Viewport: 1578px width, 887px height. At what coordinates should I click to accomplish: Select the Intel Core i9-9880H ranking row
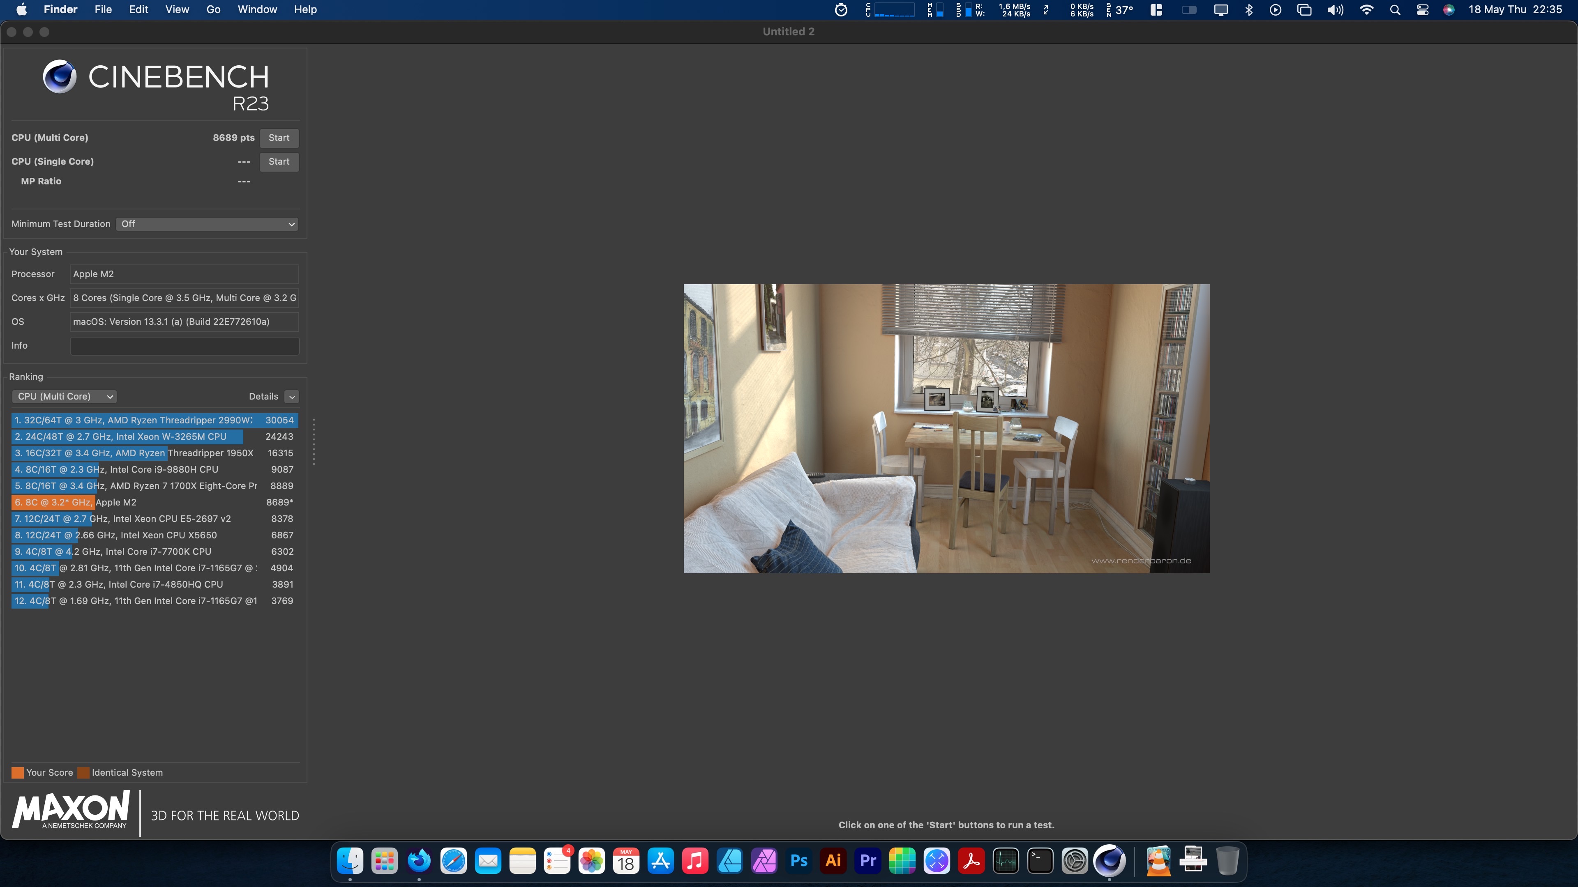pos(155,469)
